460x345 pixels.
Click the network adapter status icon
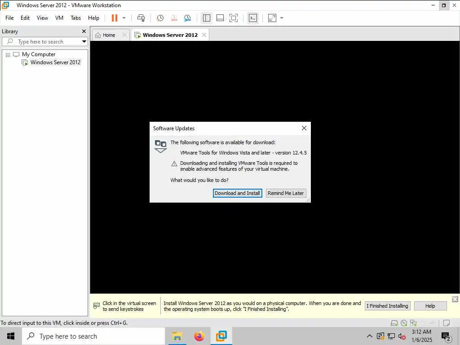[x=413, y=323]
